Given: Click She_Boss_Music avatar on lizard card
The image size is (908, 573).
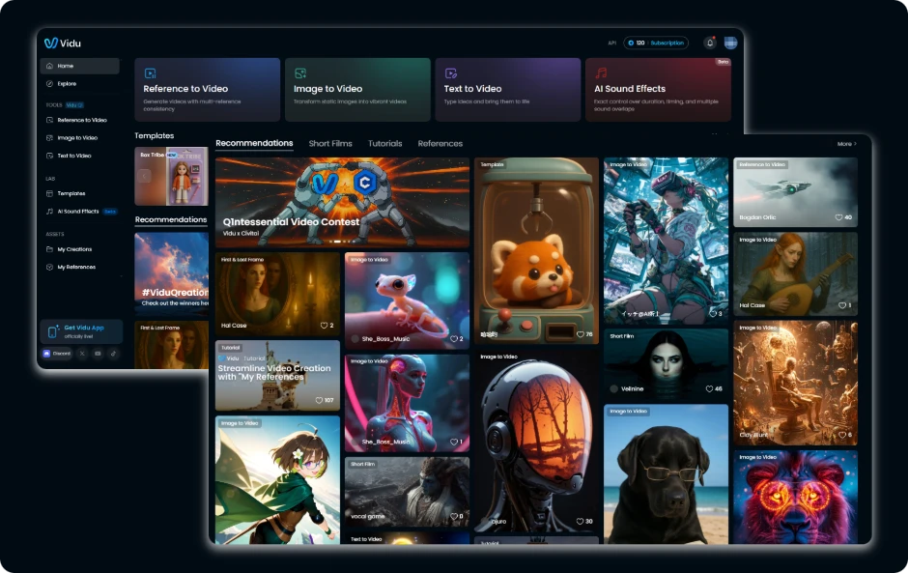Looking at the screenshot, I should (355, 339).
